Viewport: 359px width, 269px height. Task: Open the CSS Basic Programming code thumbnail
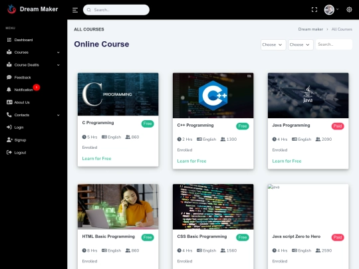[213, 207]
